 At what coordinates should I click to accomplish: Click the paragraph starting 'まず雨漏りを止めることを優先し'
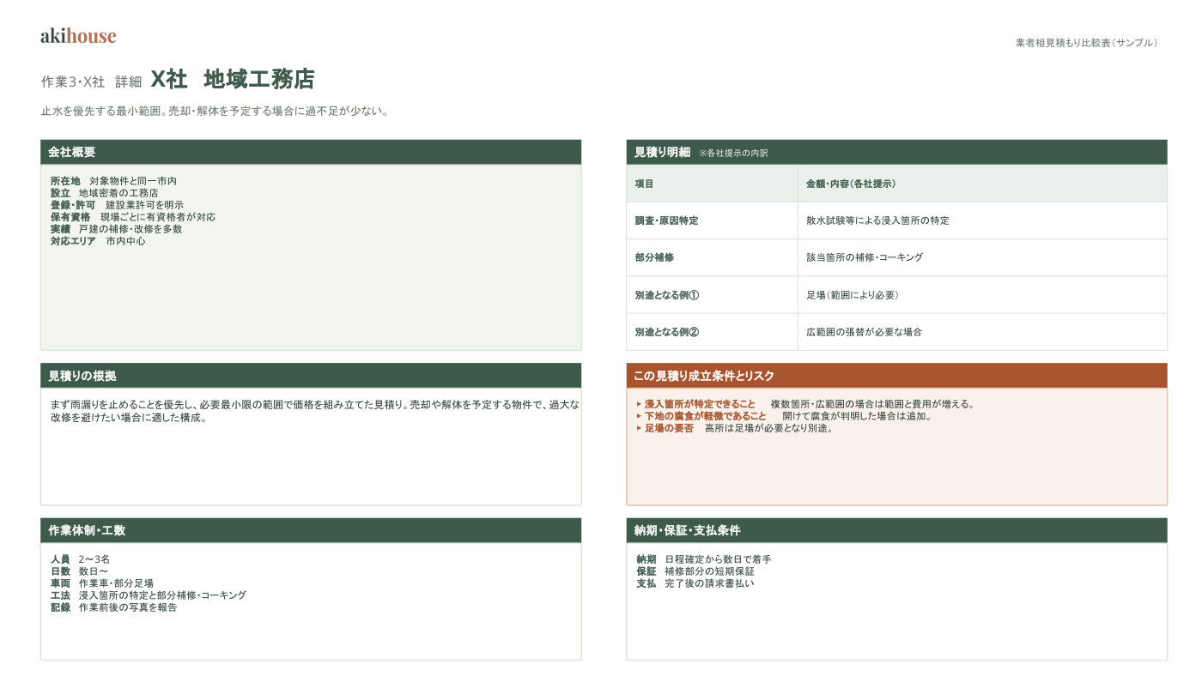[314, 411]
